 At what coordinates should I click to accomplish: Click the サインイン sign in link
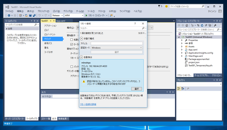(x=212, y=11)
